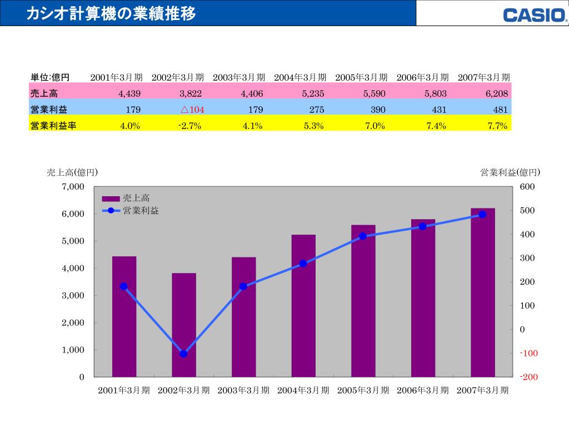Select margin value 4.1%

253,126
